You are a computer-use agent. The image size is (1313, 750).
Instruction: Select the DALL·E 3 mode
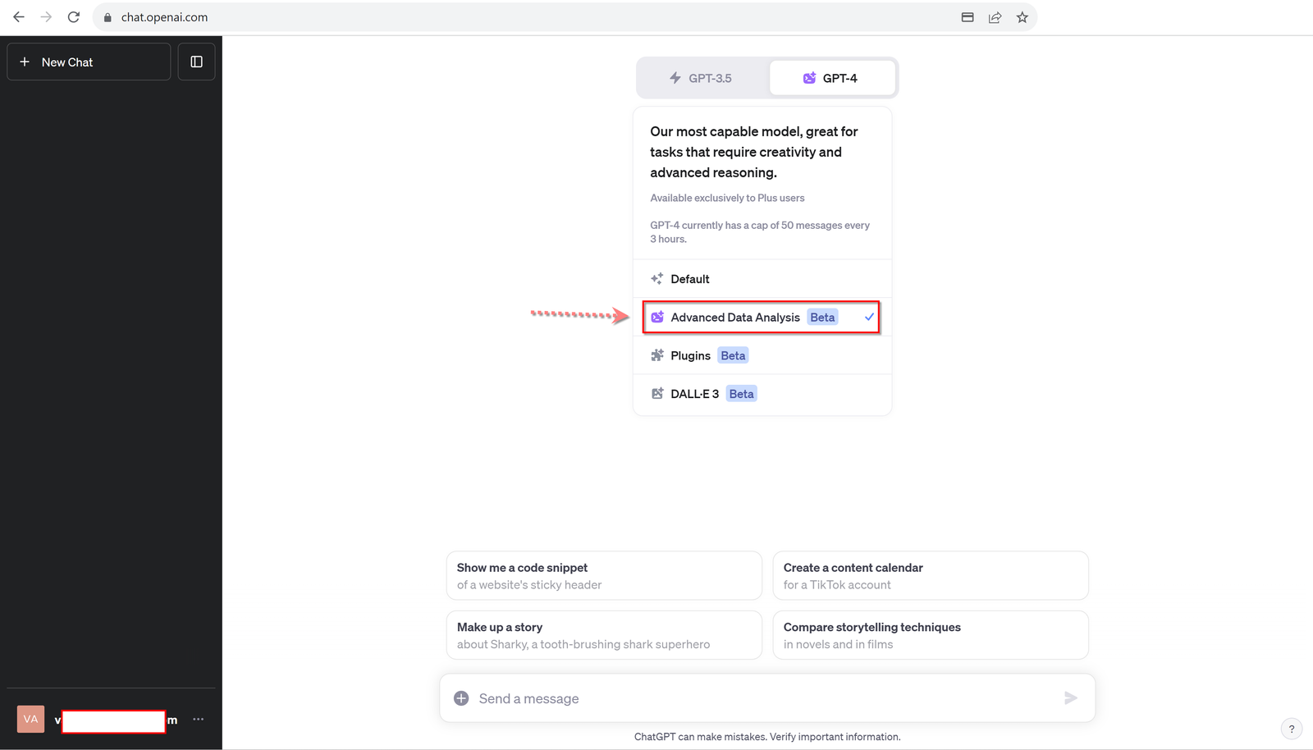[762, 394]
